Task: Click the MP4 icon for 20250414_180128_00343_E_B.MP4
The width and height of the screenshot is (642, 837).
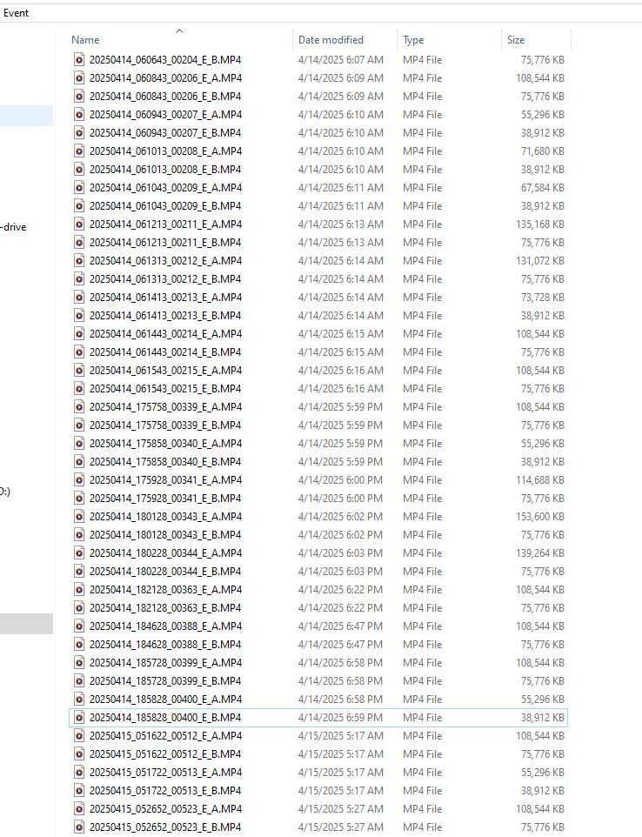Action: pyautogui.click(x=79, y=535)
